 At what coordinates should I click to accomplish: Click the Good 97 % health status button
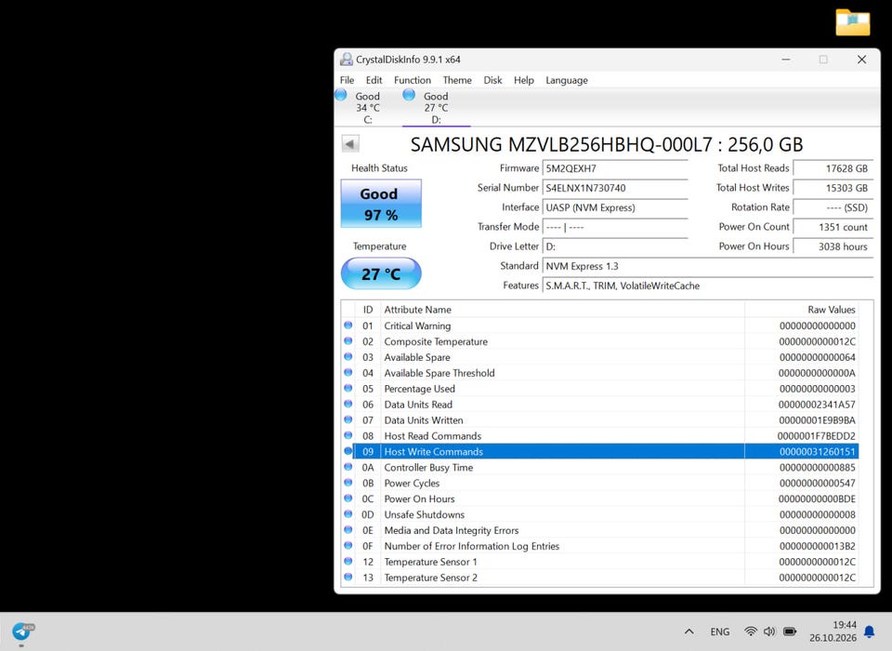(381, 204)
